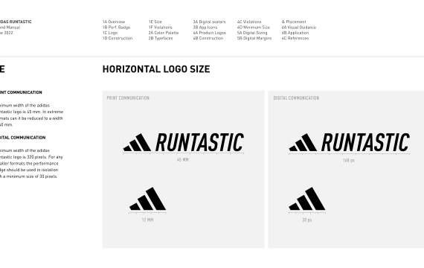Open 5A Digital Sizing section

[x=252, y=33]
